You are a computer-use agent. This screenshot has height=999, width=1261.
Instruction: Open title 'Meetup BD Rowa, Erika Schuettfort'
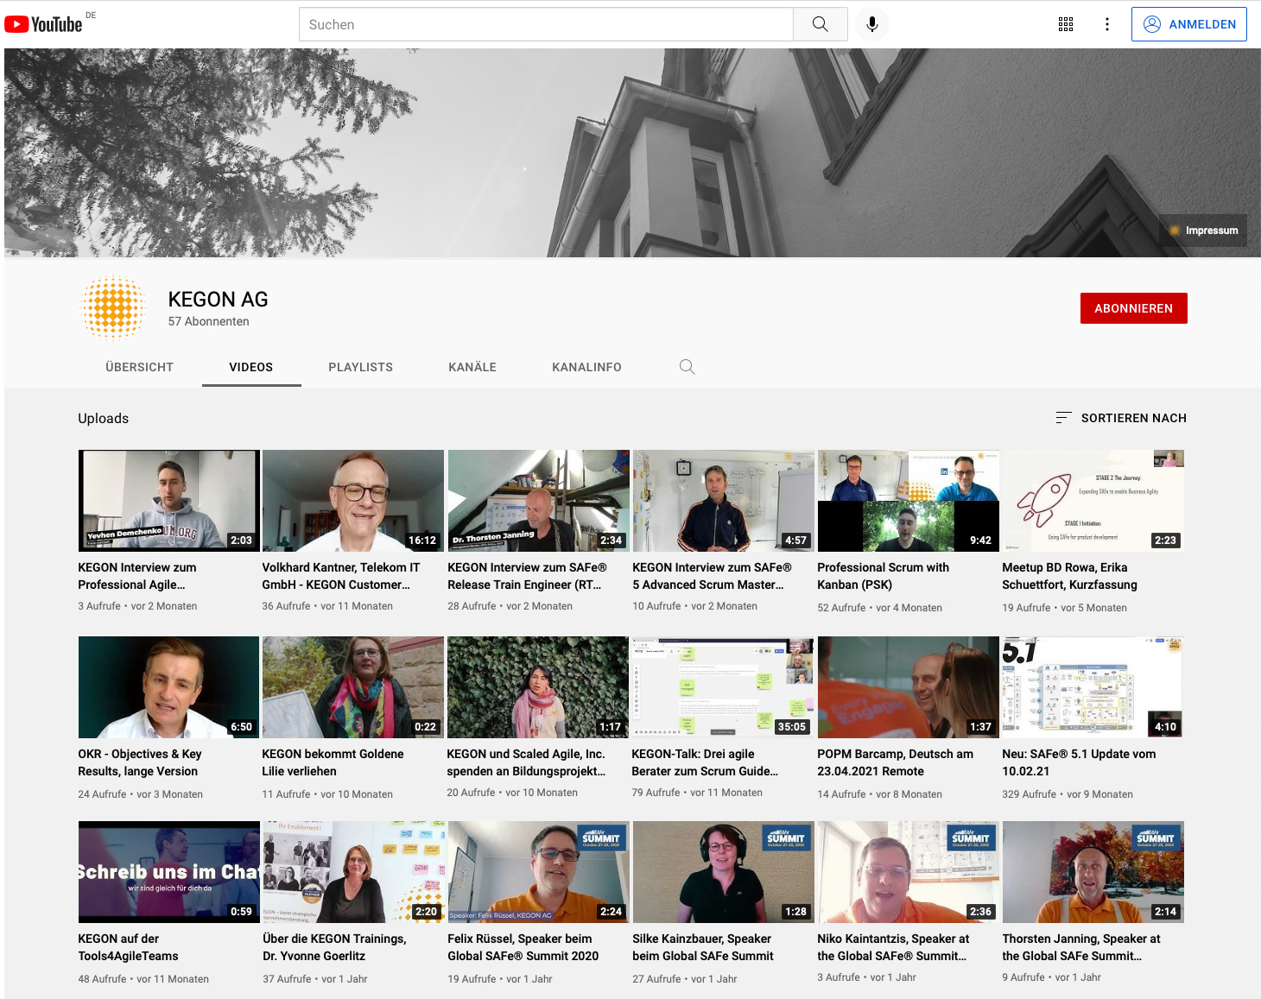click(1069, 576)
